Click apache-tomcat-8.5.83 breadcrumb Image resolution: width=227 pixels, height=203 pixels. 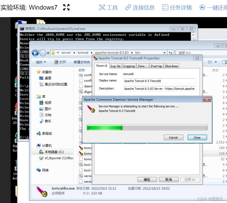point(112,53)
